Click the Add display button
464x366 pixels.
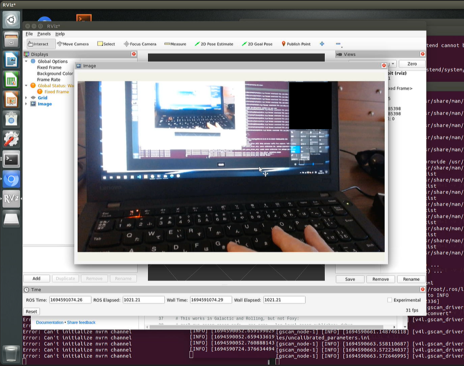point(36,279)
